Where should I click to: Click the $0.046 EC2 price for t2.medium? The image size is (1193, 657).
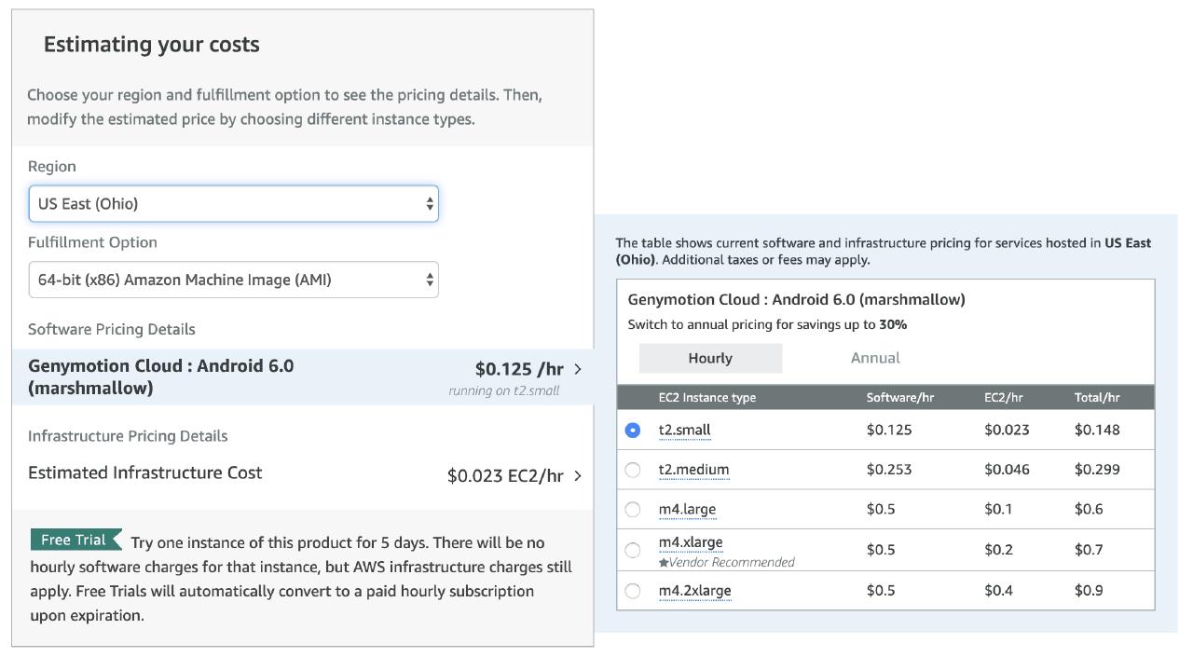click(1007, 470)
